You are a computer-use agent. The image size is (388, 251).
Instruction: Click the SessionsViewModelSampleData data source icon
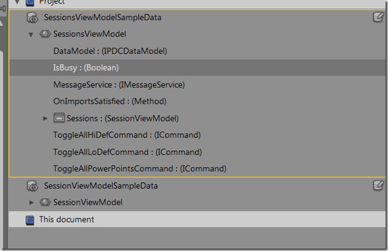click(x=32, y=18)
